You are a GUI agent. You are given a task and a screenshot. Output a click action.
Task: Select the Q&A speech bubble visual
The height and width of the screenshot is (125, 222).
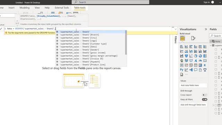(x=196, y=70)
